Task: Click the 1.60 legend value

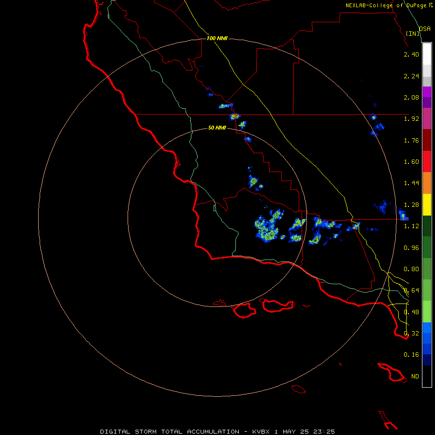Action: click(x=411, y=162)
